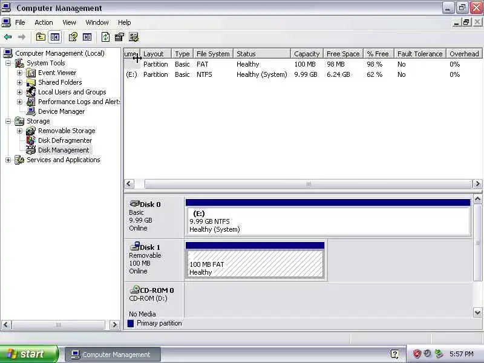This screenshot has height=363, width=484.
Task: Click Computer Management taskbar button
Action: 113,355
